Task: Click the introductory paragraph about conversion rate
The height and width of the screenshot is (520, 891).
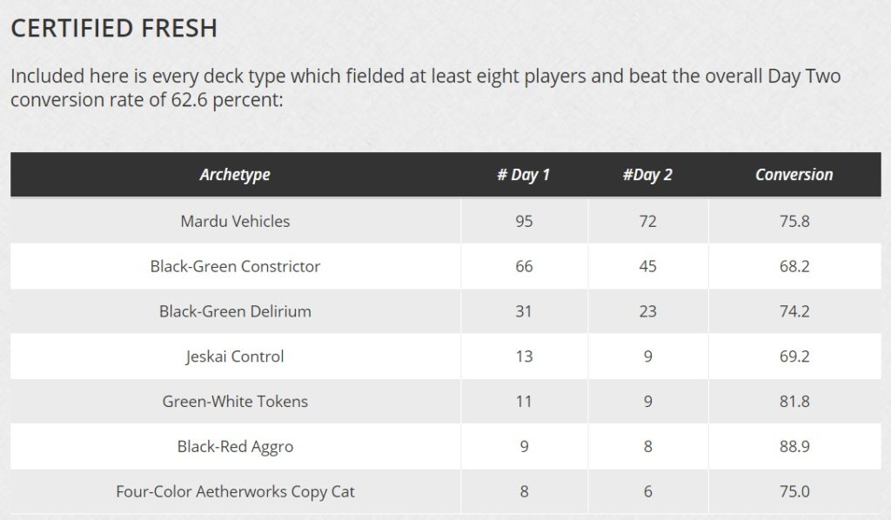Action: coord(425,88)
